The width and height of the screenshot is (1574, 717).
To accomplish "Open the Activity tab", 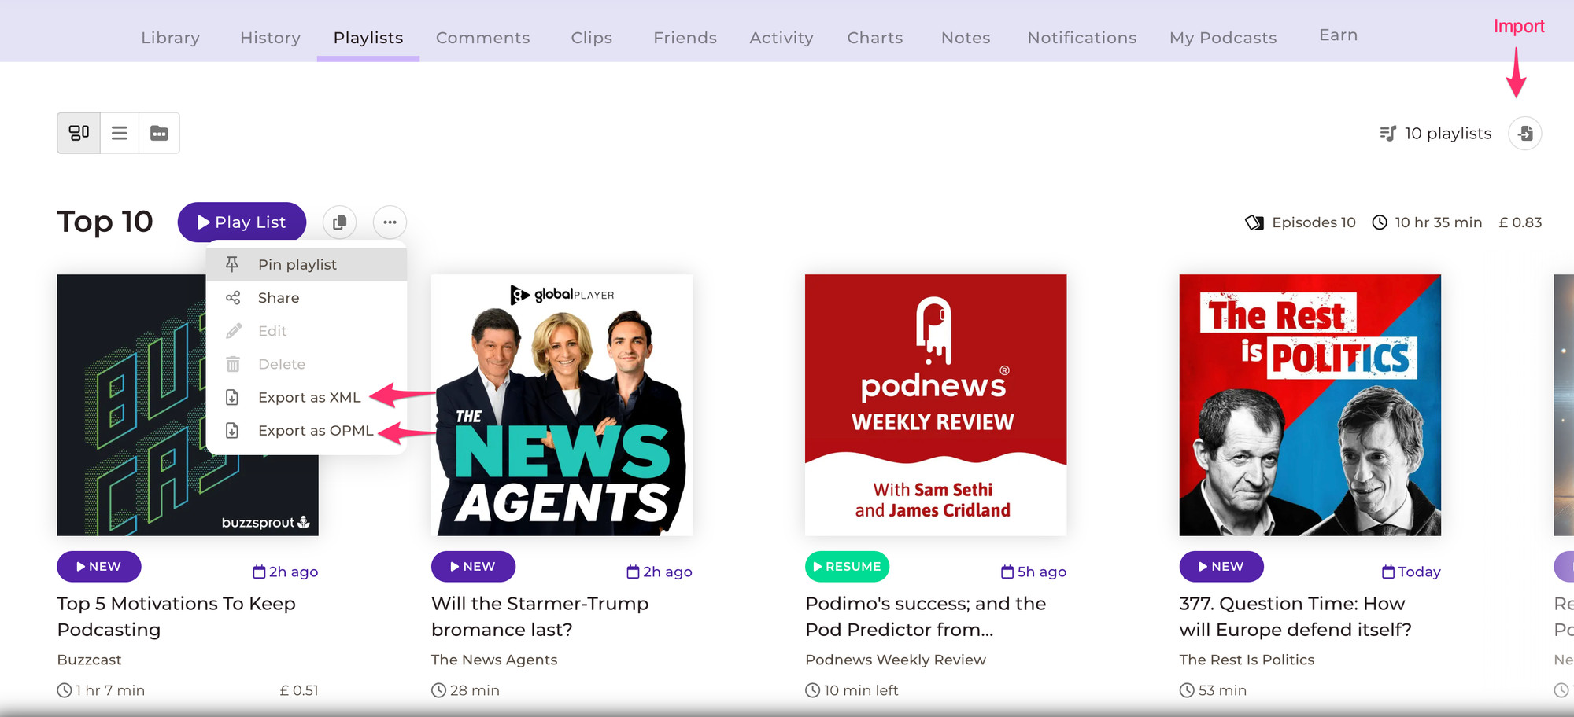I will pos(781,38).
